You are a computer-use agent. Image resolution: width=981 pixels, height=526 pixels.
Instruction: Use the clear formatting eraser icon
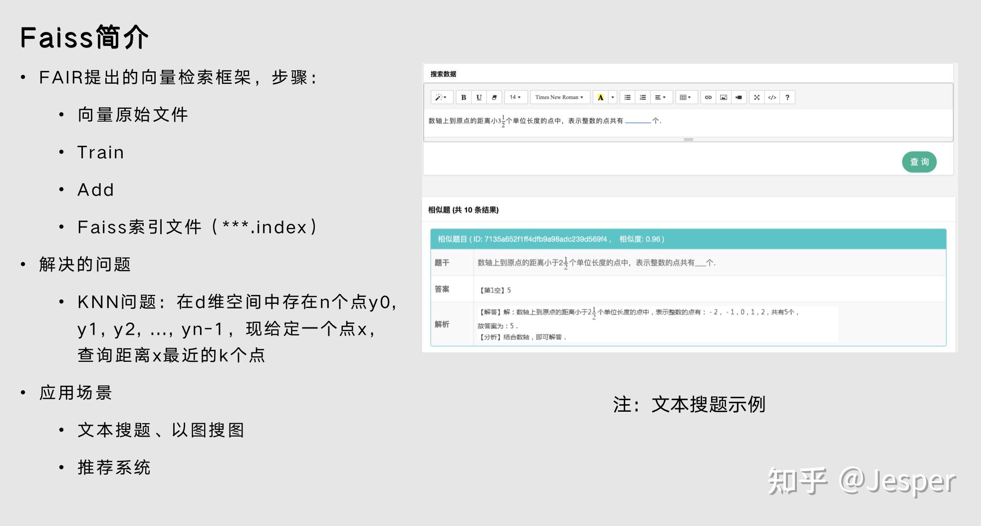(x=494, y=97)
